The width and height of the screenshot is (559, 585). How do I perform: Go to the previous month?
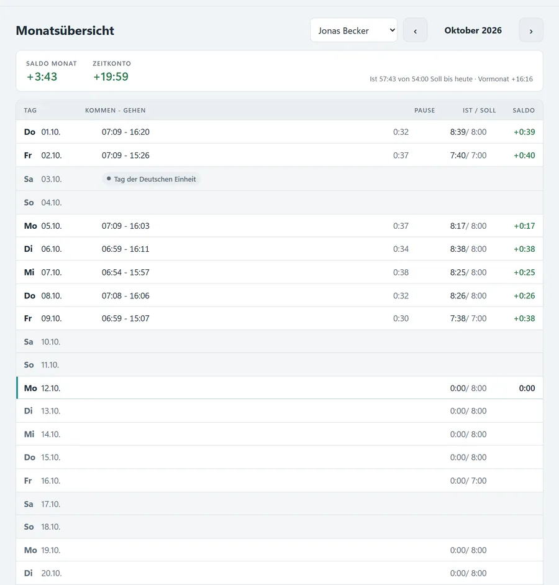(415, 30)
